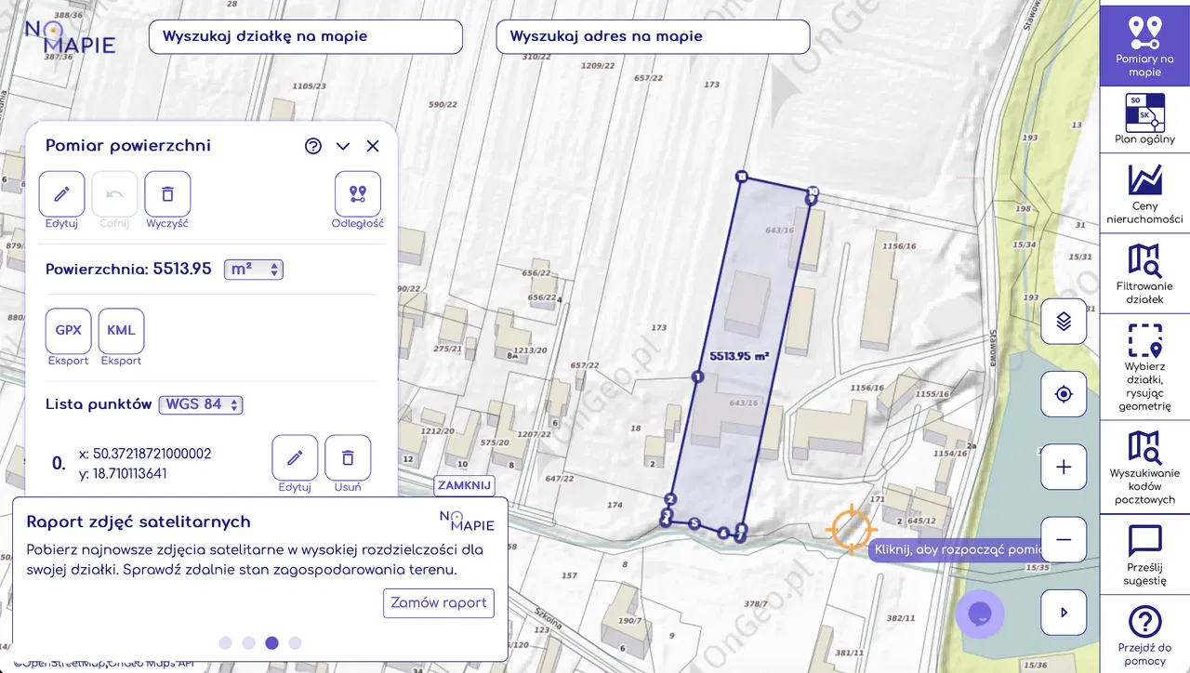
Task: Open the WGS 84 coordinate system dropdown
Action: tap(201, 404)
